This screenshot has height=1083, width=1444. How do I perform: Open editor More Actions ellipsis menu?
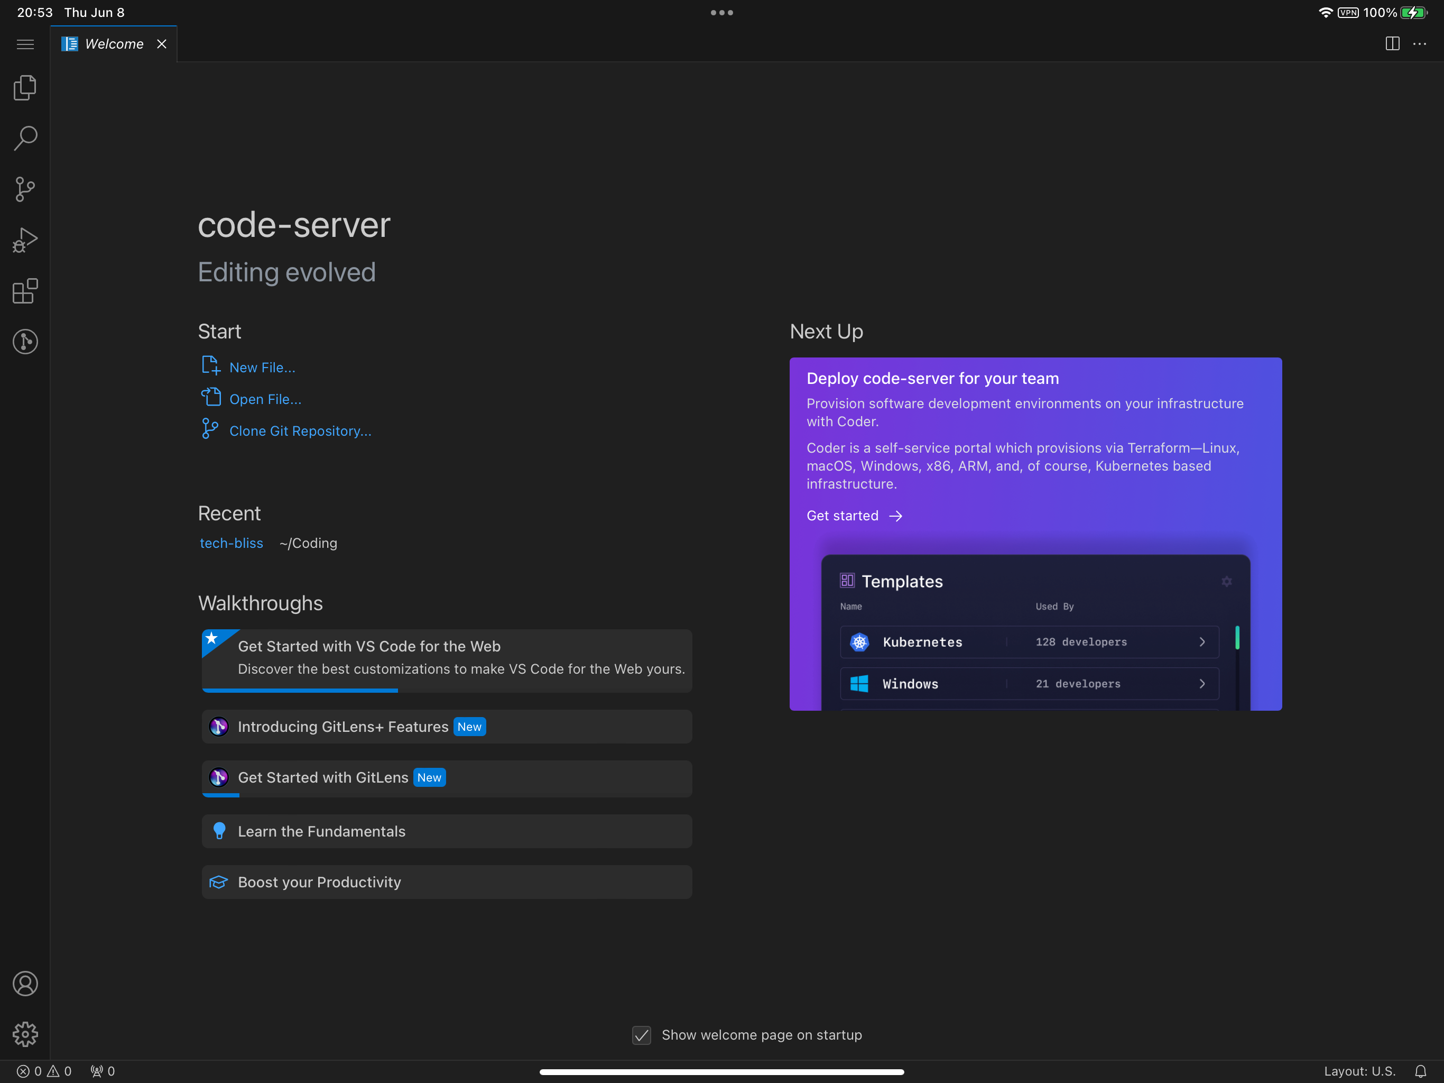coord(1420,44)
